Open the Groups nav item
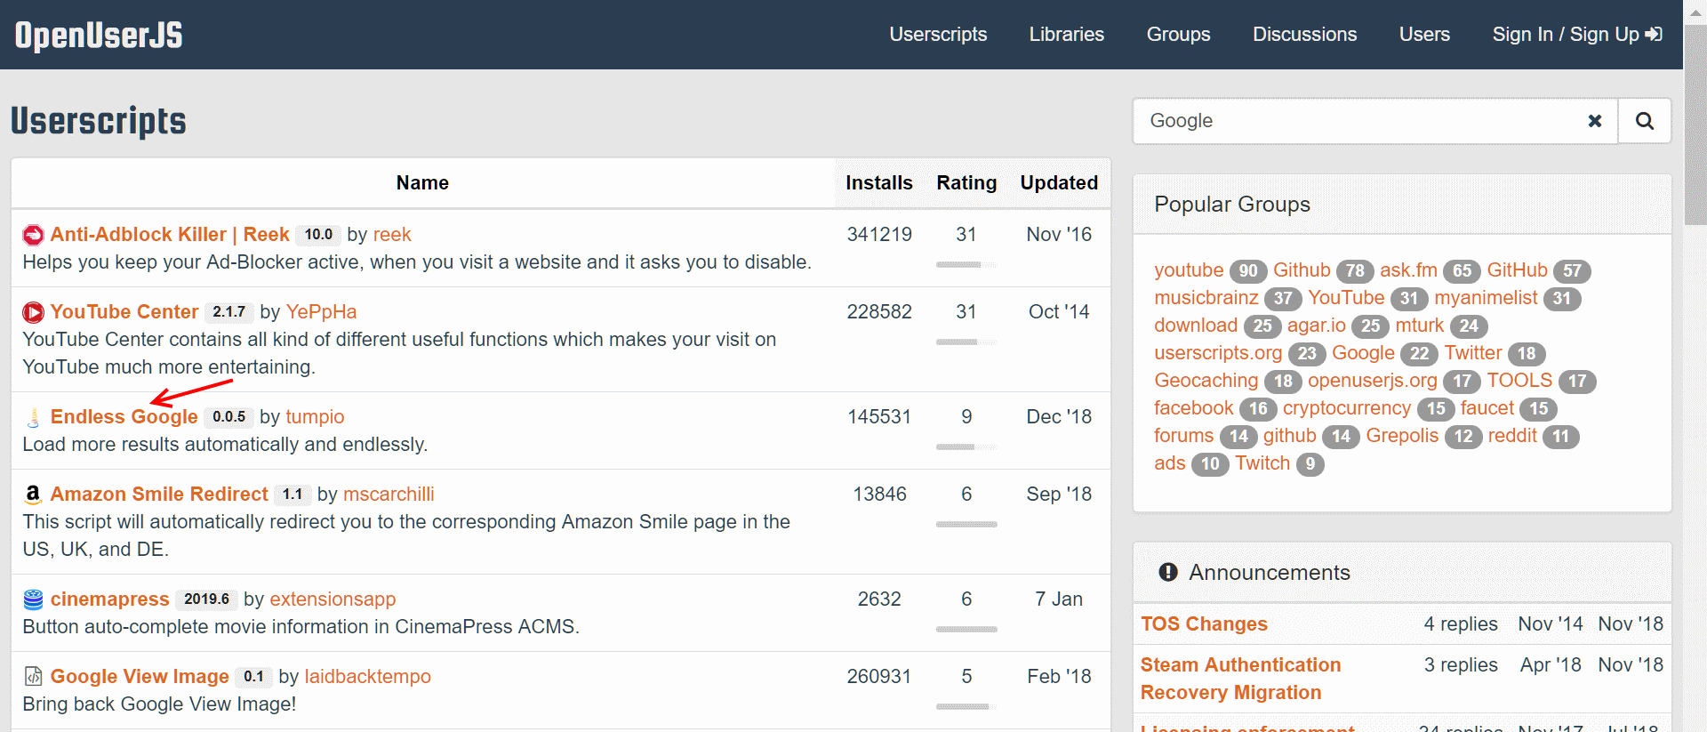The width and height of the screenshot is (1707, 732). tap(1178, 35)
